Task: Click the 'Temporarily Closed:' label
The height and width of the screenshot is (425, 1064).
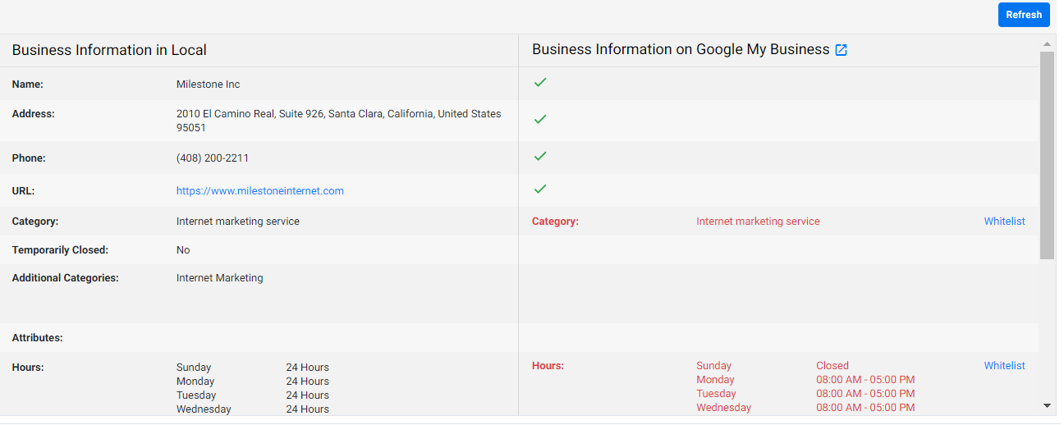Action: coord(60,250)
